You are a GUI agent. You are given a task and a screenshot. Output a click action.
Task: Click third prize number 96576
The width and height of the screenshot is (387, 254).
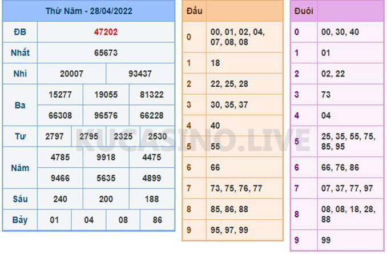106,115
